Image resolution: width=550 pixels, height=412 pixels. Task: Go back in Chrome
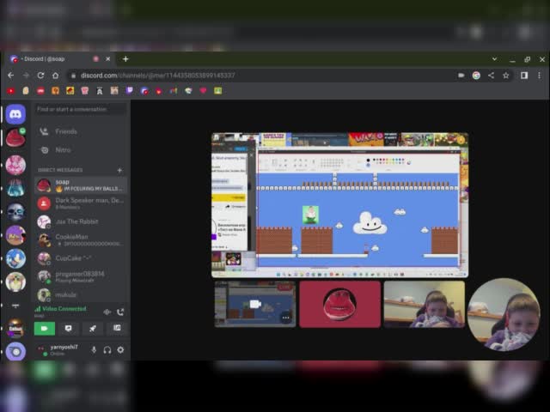pos(11,76)
